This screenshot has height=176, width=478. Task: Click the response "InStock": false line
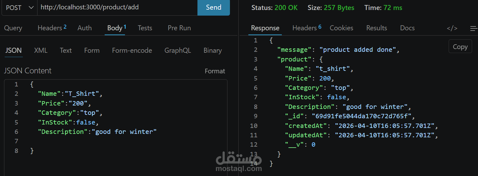tap(317, 97)
